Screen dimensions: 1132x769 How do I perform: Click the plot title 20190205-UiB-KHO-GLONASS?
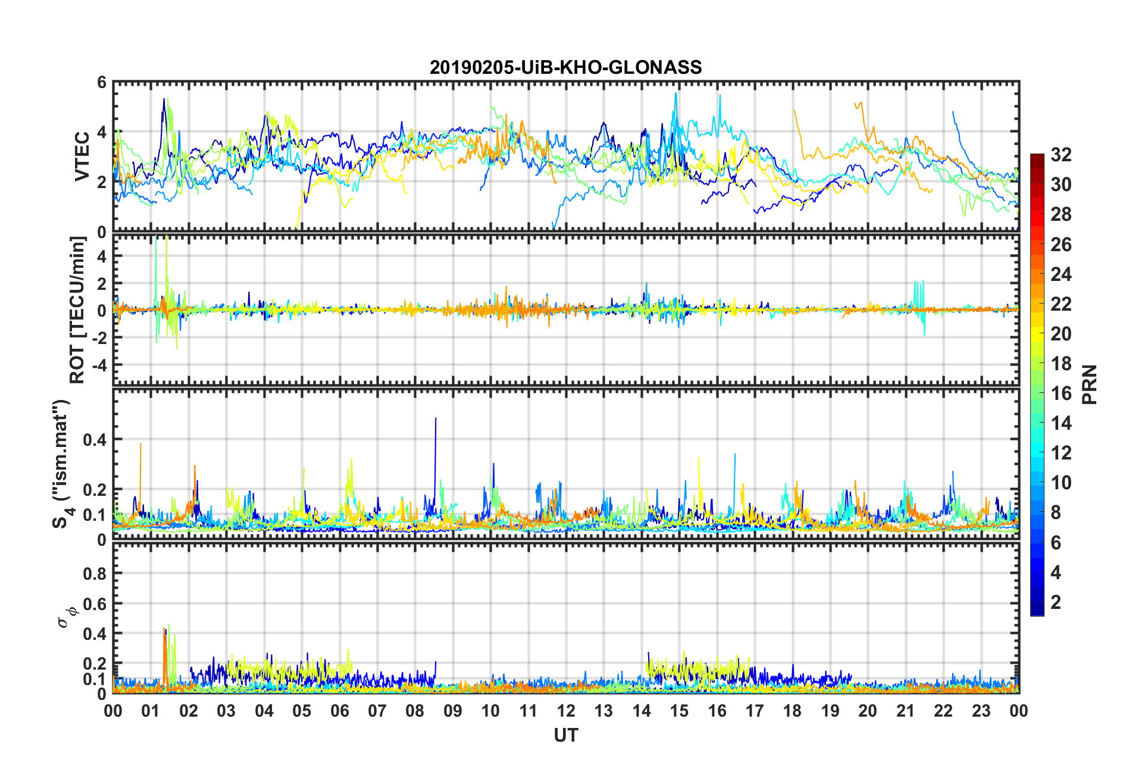click(x=565, y=67)
